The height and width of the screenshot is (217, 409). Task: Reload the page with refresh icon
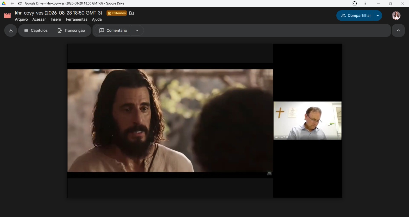pos(20,3)
